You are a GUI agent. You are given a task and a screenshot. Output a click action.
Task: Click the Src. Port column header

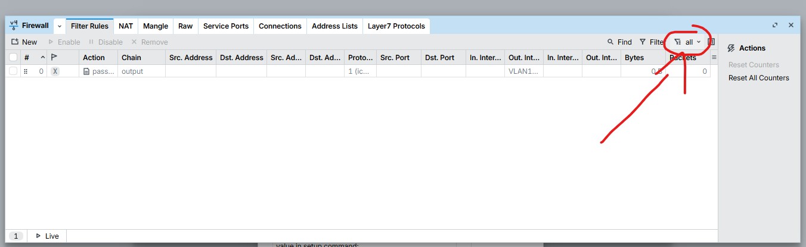click(x=399, y=58)
